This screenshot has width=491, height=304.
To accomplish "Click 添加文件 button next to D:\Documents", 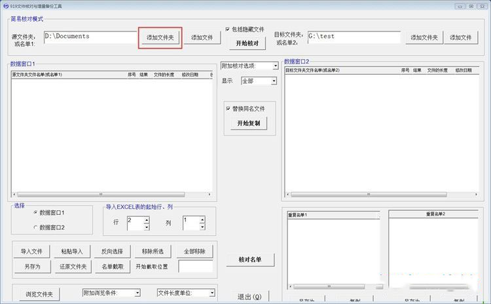I will (x=202, y=37).
